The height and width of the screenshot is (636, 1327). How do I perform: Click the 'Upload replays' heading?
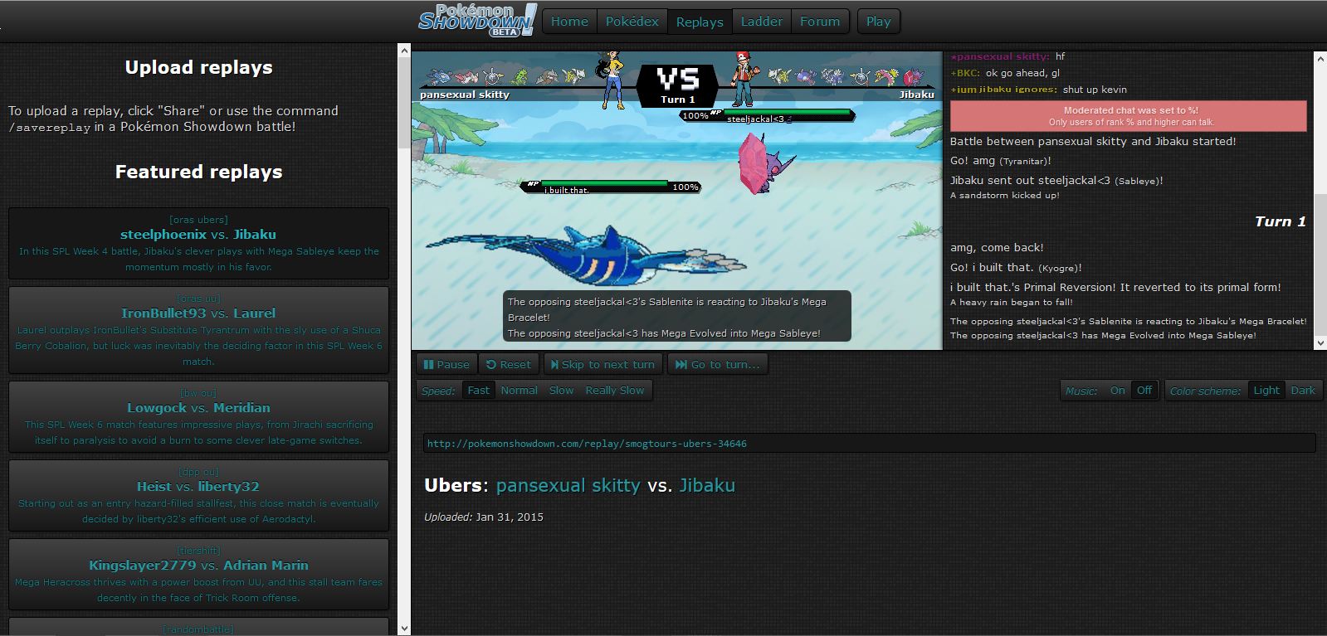pyautogui.click(x=198, y=67)
